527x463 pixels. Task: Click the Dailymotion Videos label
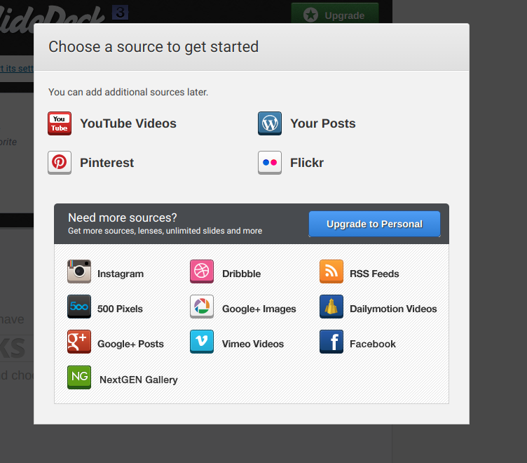click(x=393, y=309)
